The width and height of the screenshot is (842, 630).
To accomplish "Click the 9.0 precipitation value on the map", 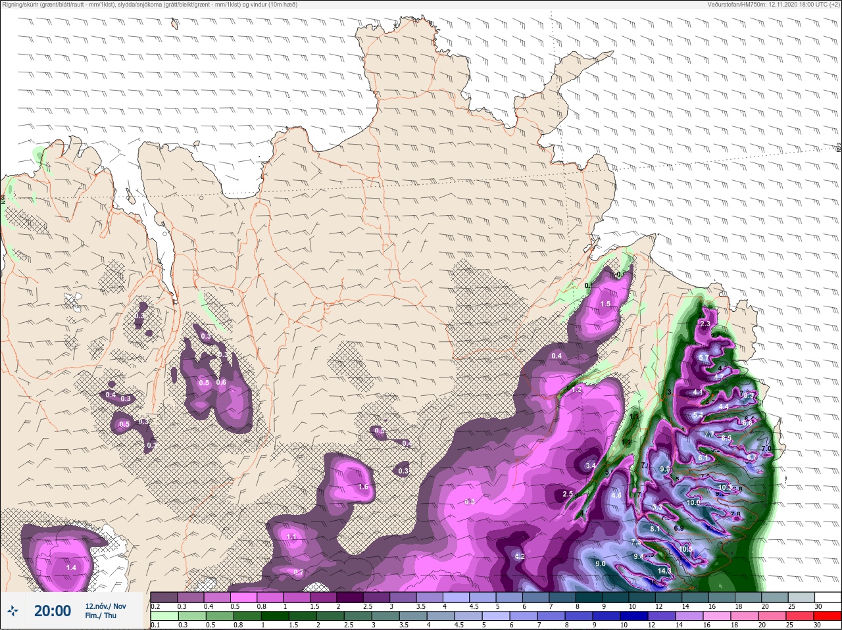I will coord(601,564).
